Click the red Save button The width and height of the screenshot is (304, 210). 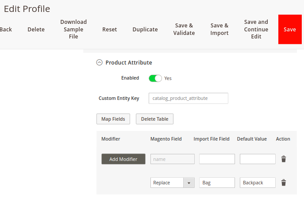[x=290, y=30]
